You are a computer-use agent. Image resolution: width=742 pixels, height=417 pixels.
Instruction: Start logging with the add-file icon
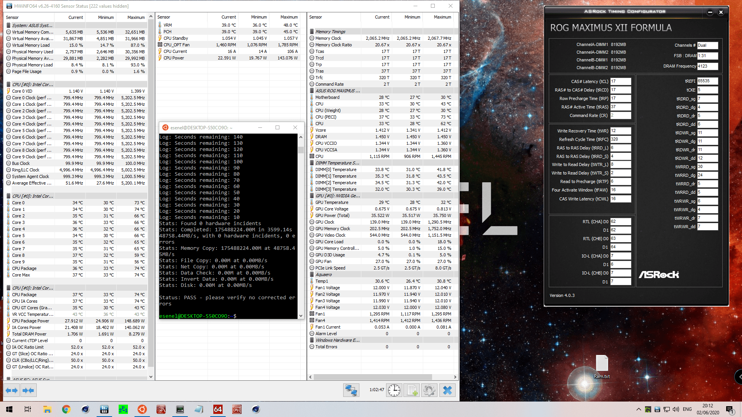click(412, 390)
